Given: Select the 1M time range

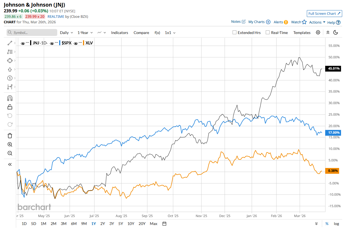Looking at the screenshot, I should (43, 224).
